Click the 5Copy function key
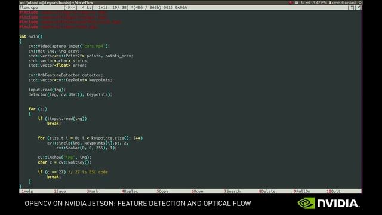382x215 pixels. coord(162,191)
